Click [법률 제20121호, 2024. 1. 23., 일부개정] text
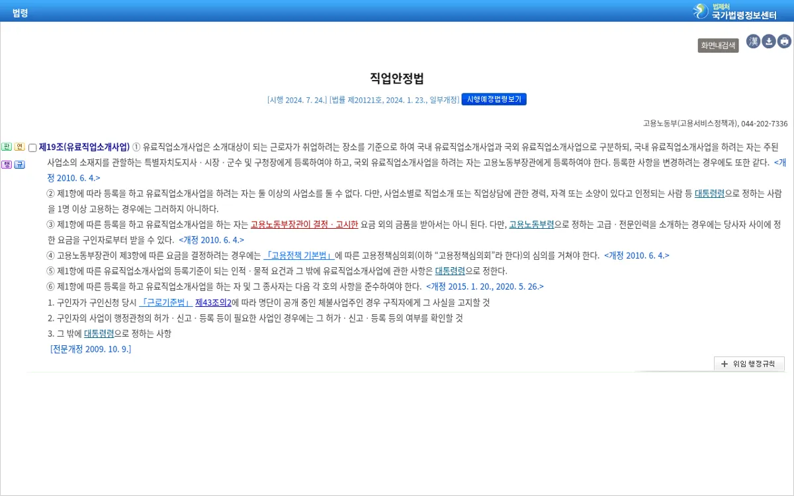The width and height of the screenshot is (794, 496). (x=394, y=100)
